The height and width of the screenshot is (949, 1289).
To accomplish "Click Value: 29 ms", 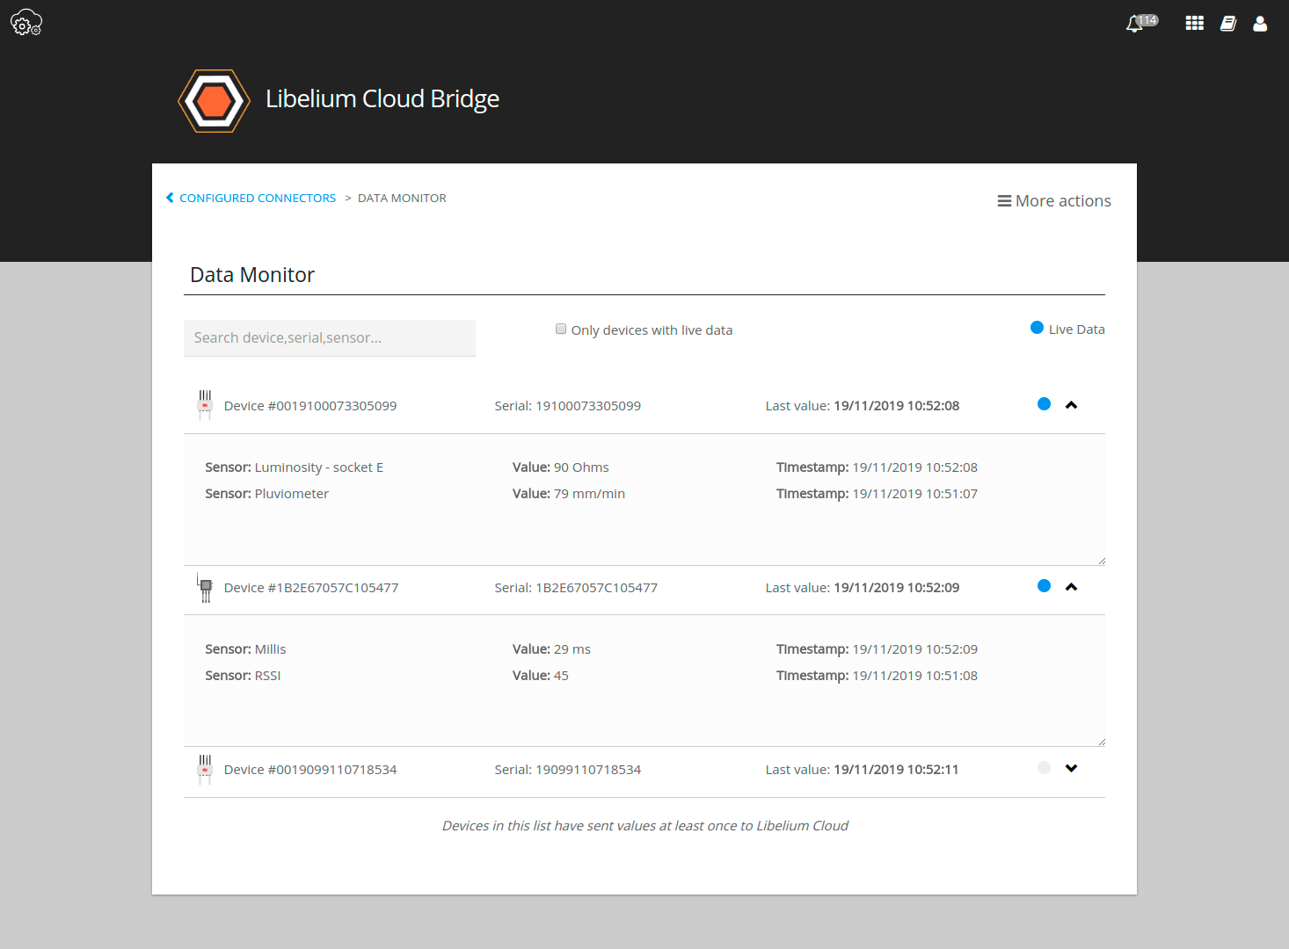I will point(551,649).
